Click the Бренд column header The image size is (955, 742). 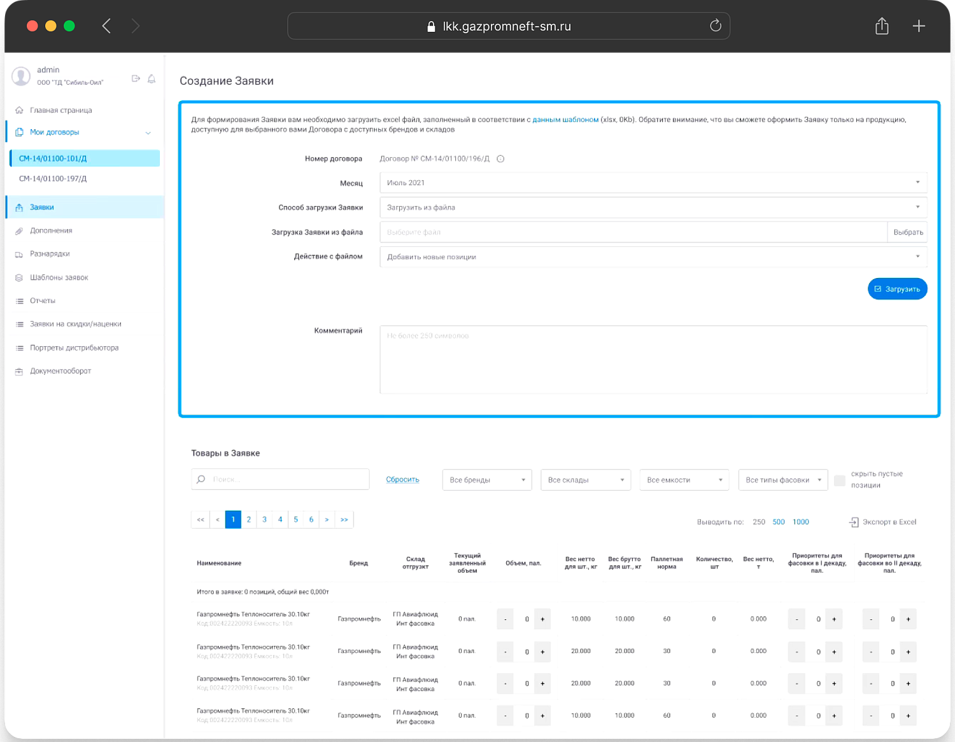[x=358, y=563]
